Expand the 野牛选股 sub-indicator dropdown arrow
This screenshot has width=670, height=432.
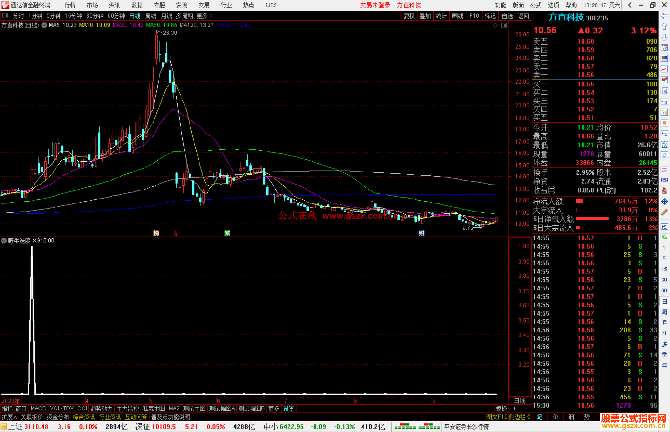(x=4, y=241)
